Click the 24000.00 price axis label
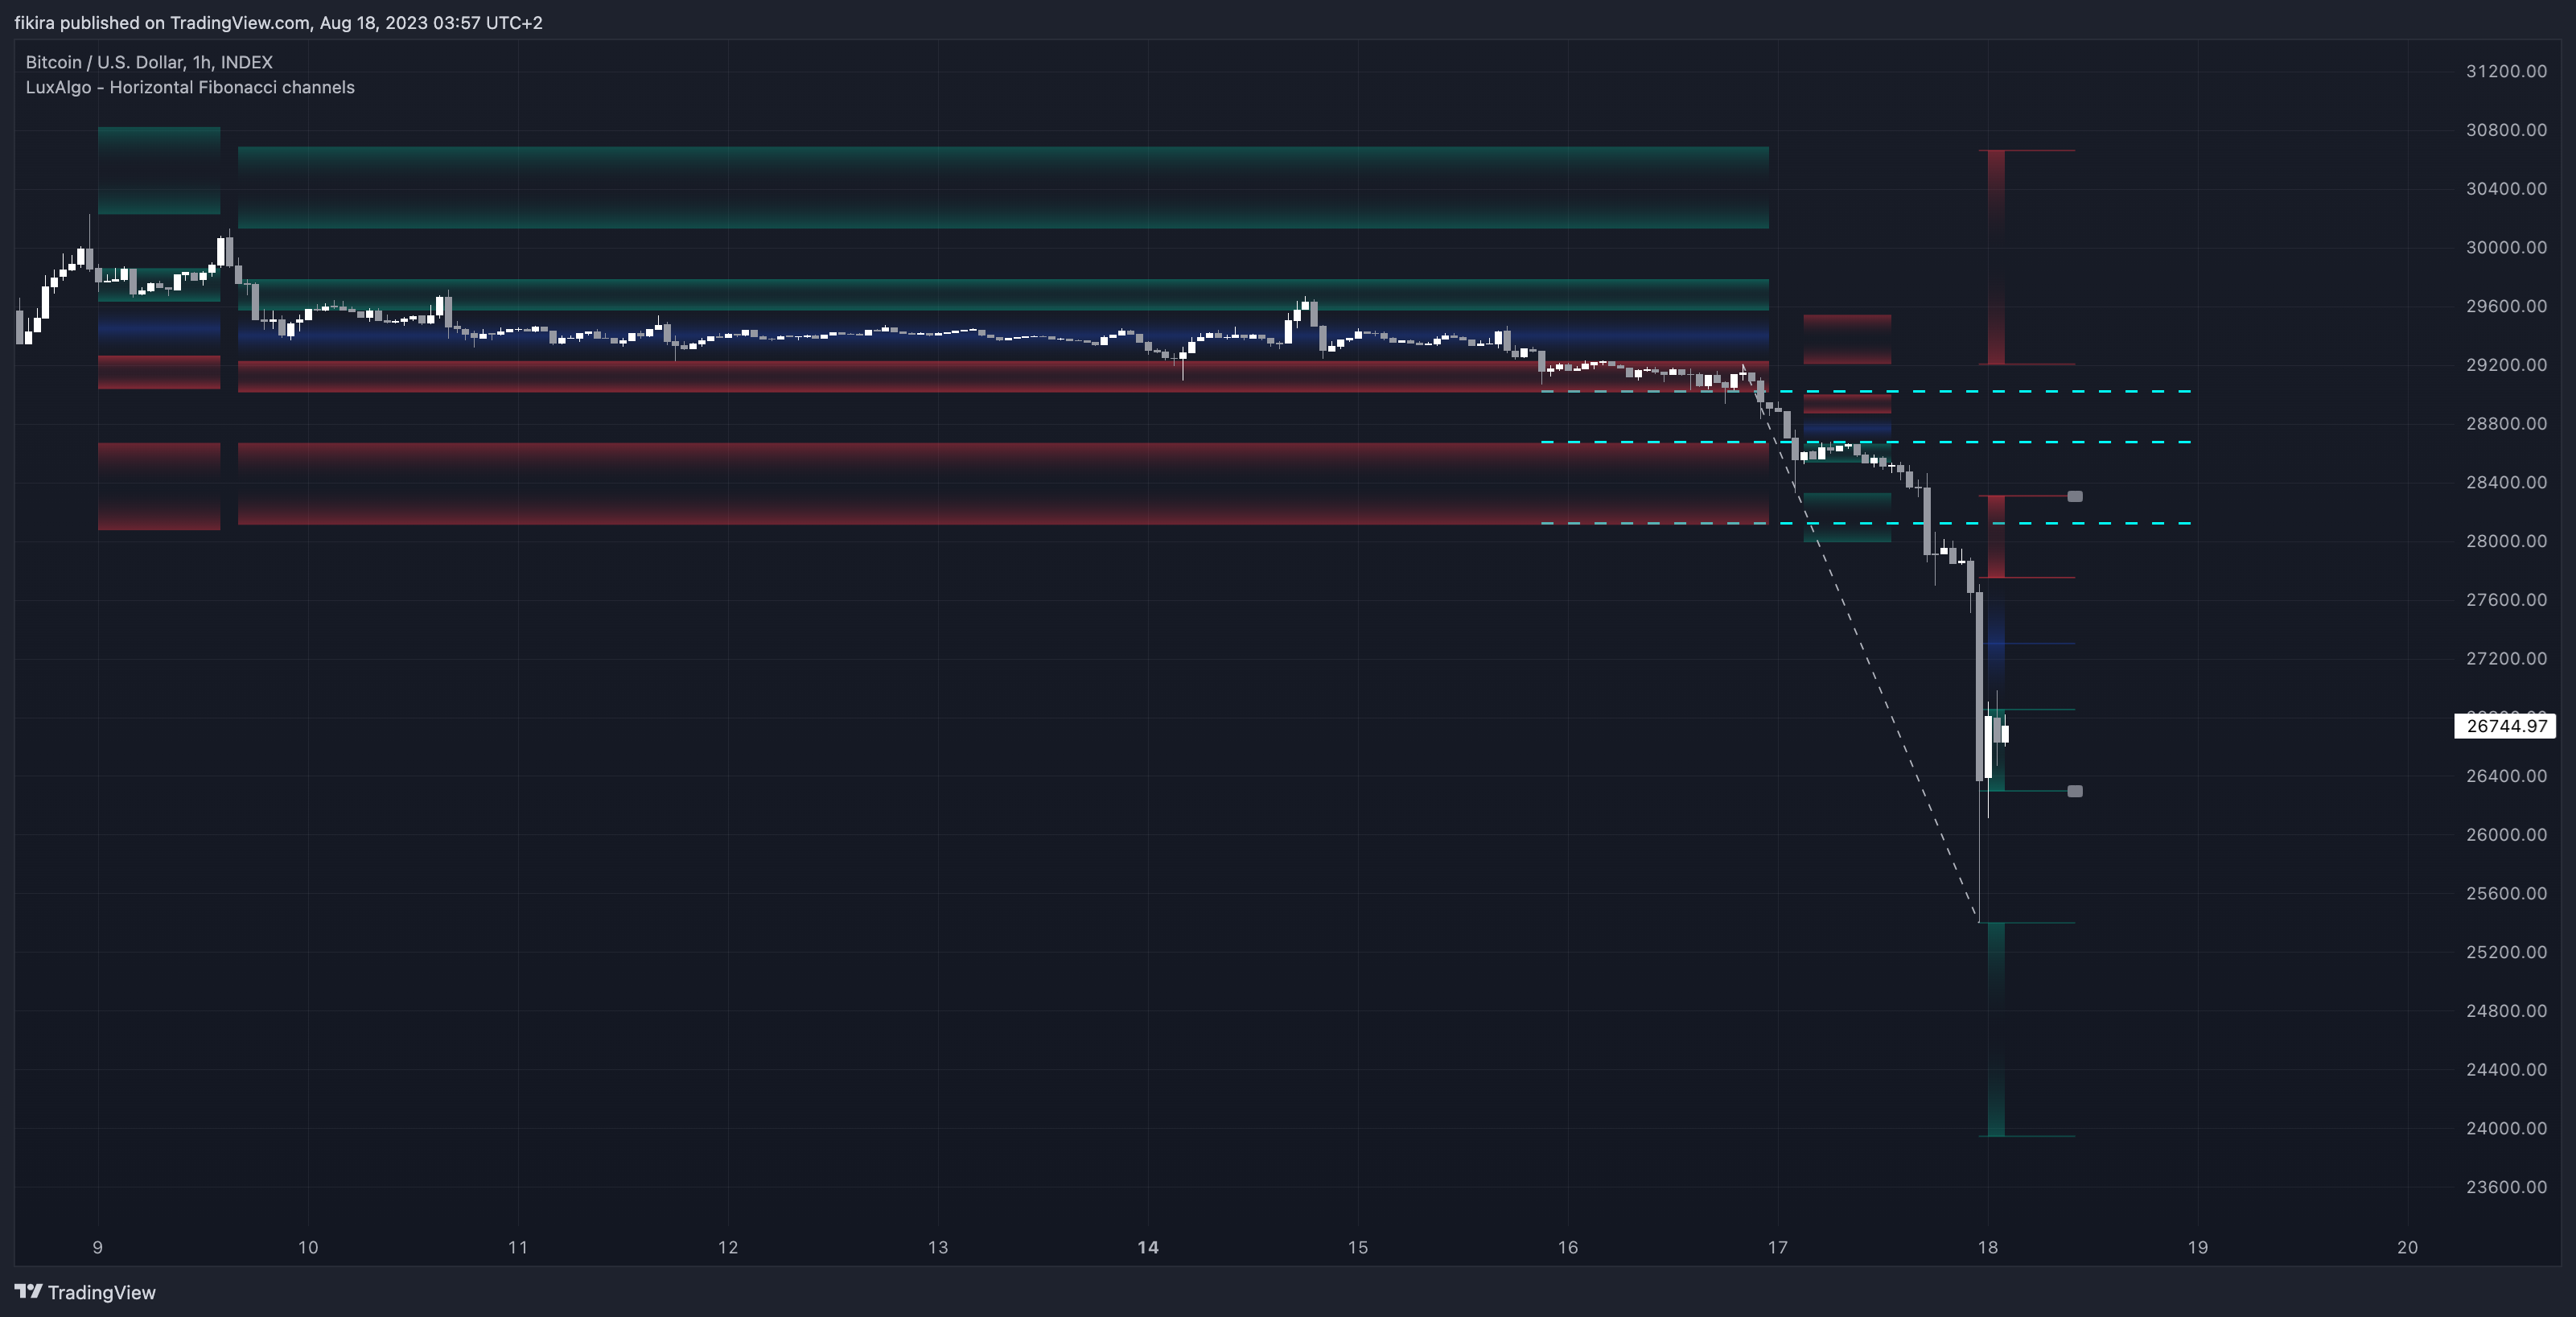Viewport: 2576px width, 1317px height. [2506, 1128]
